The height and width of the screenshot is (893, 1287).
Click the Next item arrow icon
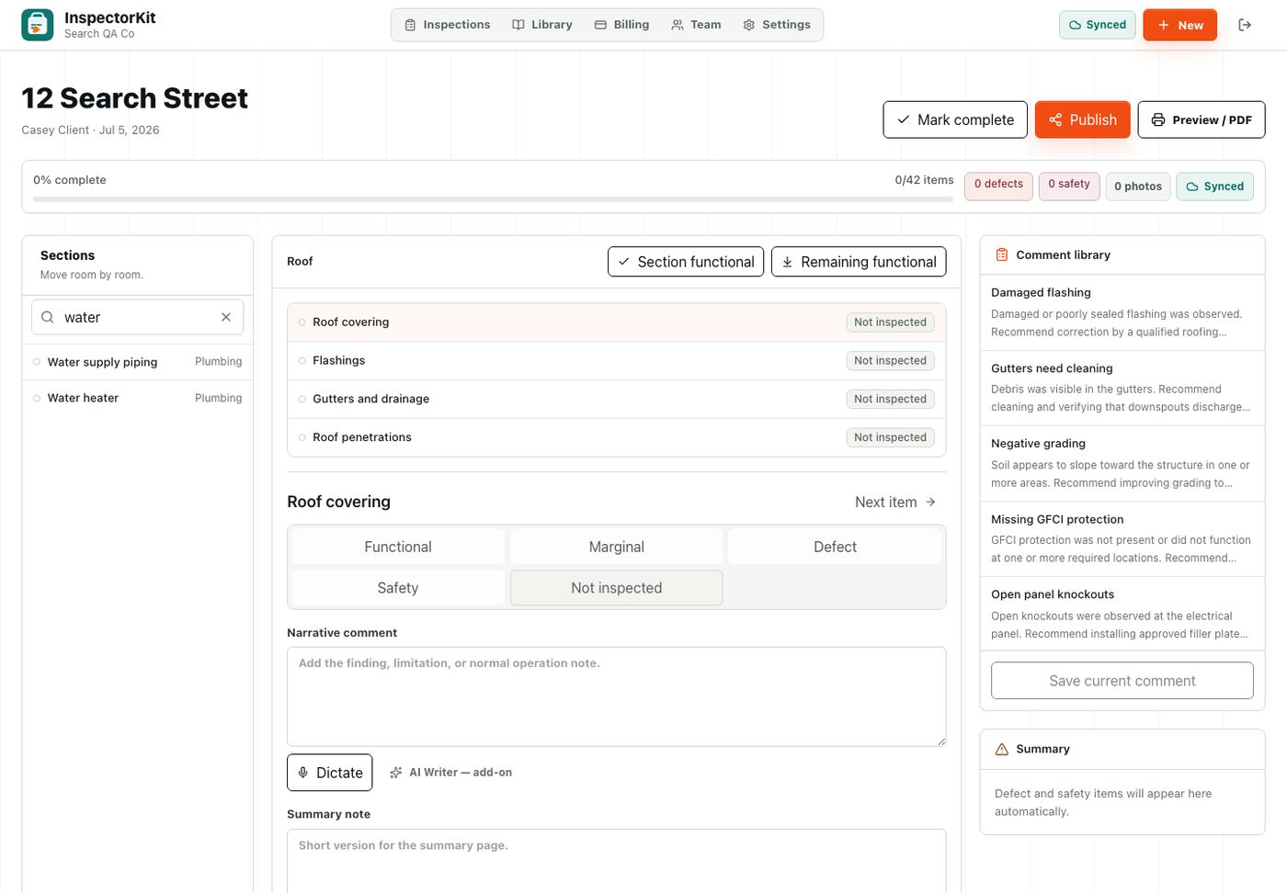click(930, 502)
